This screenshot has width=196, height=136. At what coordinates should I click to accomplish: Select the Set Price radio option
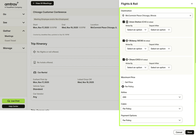(x=123, y=82)
